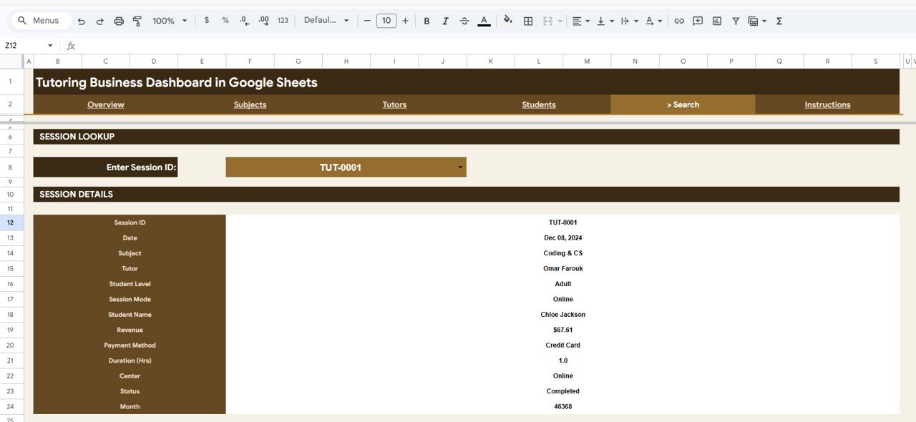916x422 pixels.
Task: Increase font size with plus button
Action: [x=405, y=21]
